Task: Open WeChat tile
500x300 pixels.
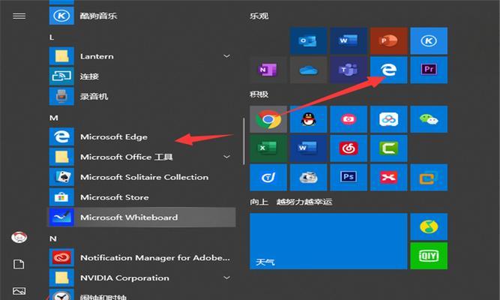Action: point(429,119)
